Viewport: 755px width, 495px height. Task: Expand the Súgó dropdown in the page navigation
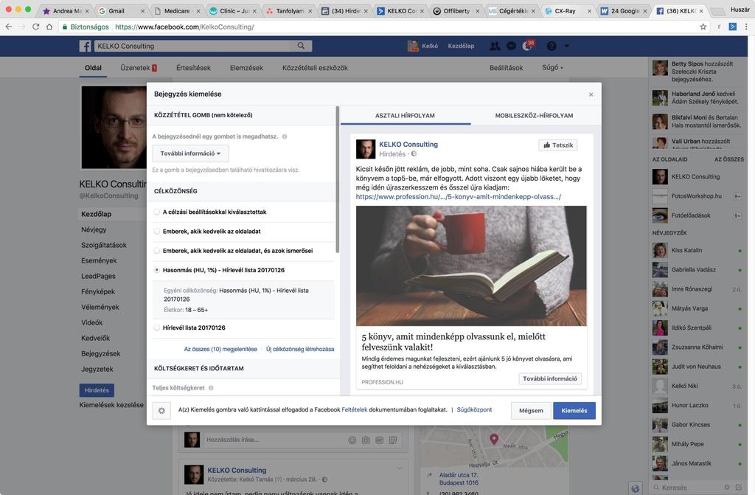coord(552,67)
